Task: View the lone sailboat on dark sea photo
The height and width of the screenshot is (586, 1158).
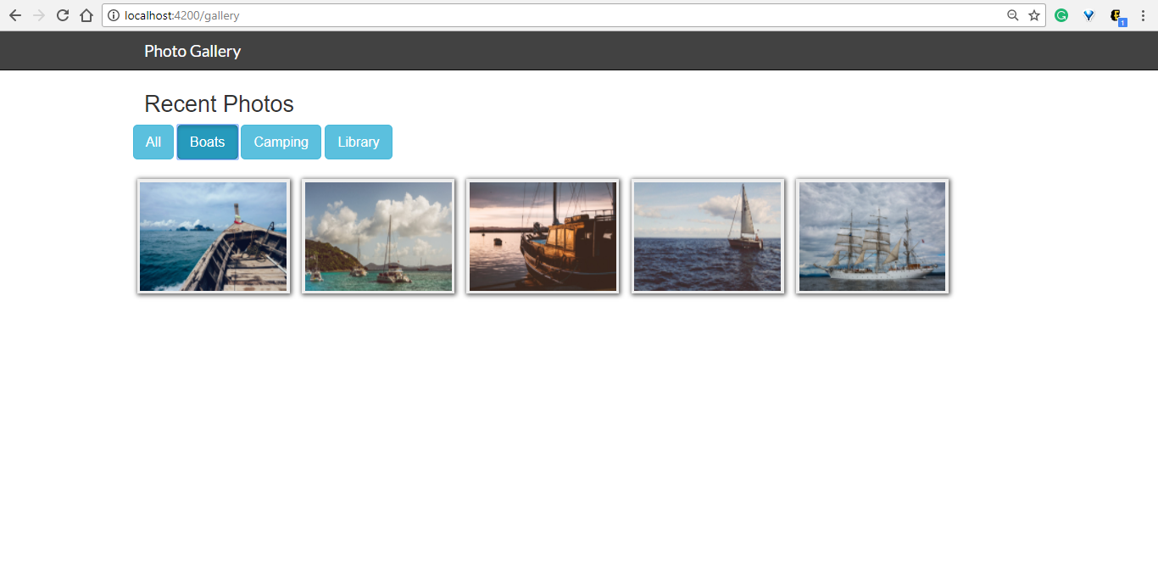Action: (708, 237)
